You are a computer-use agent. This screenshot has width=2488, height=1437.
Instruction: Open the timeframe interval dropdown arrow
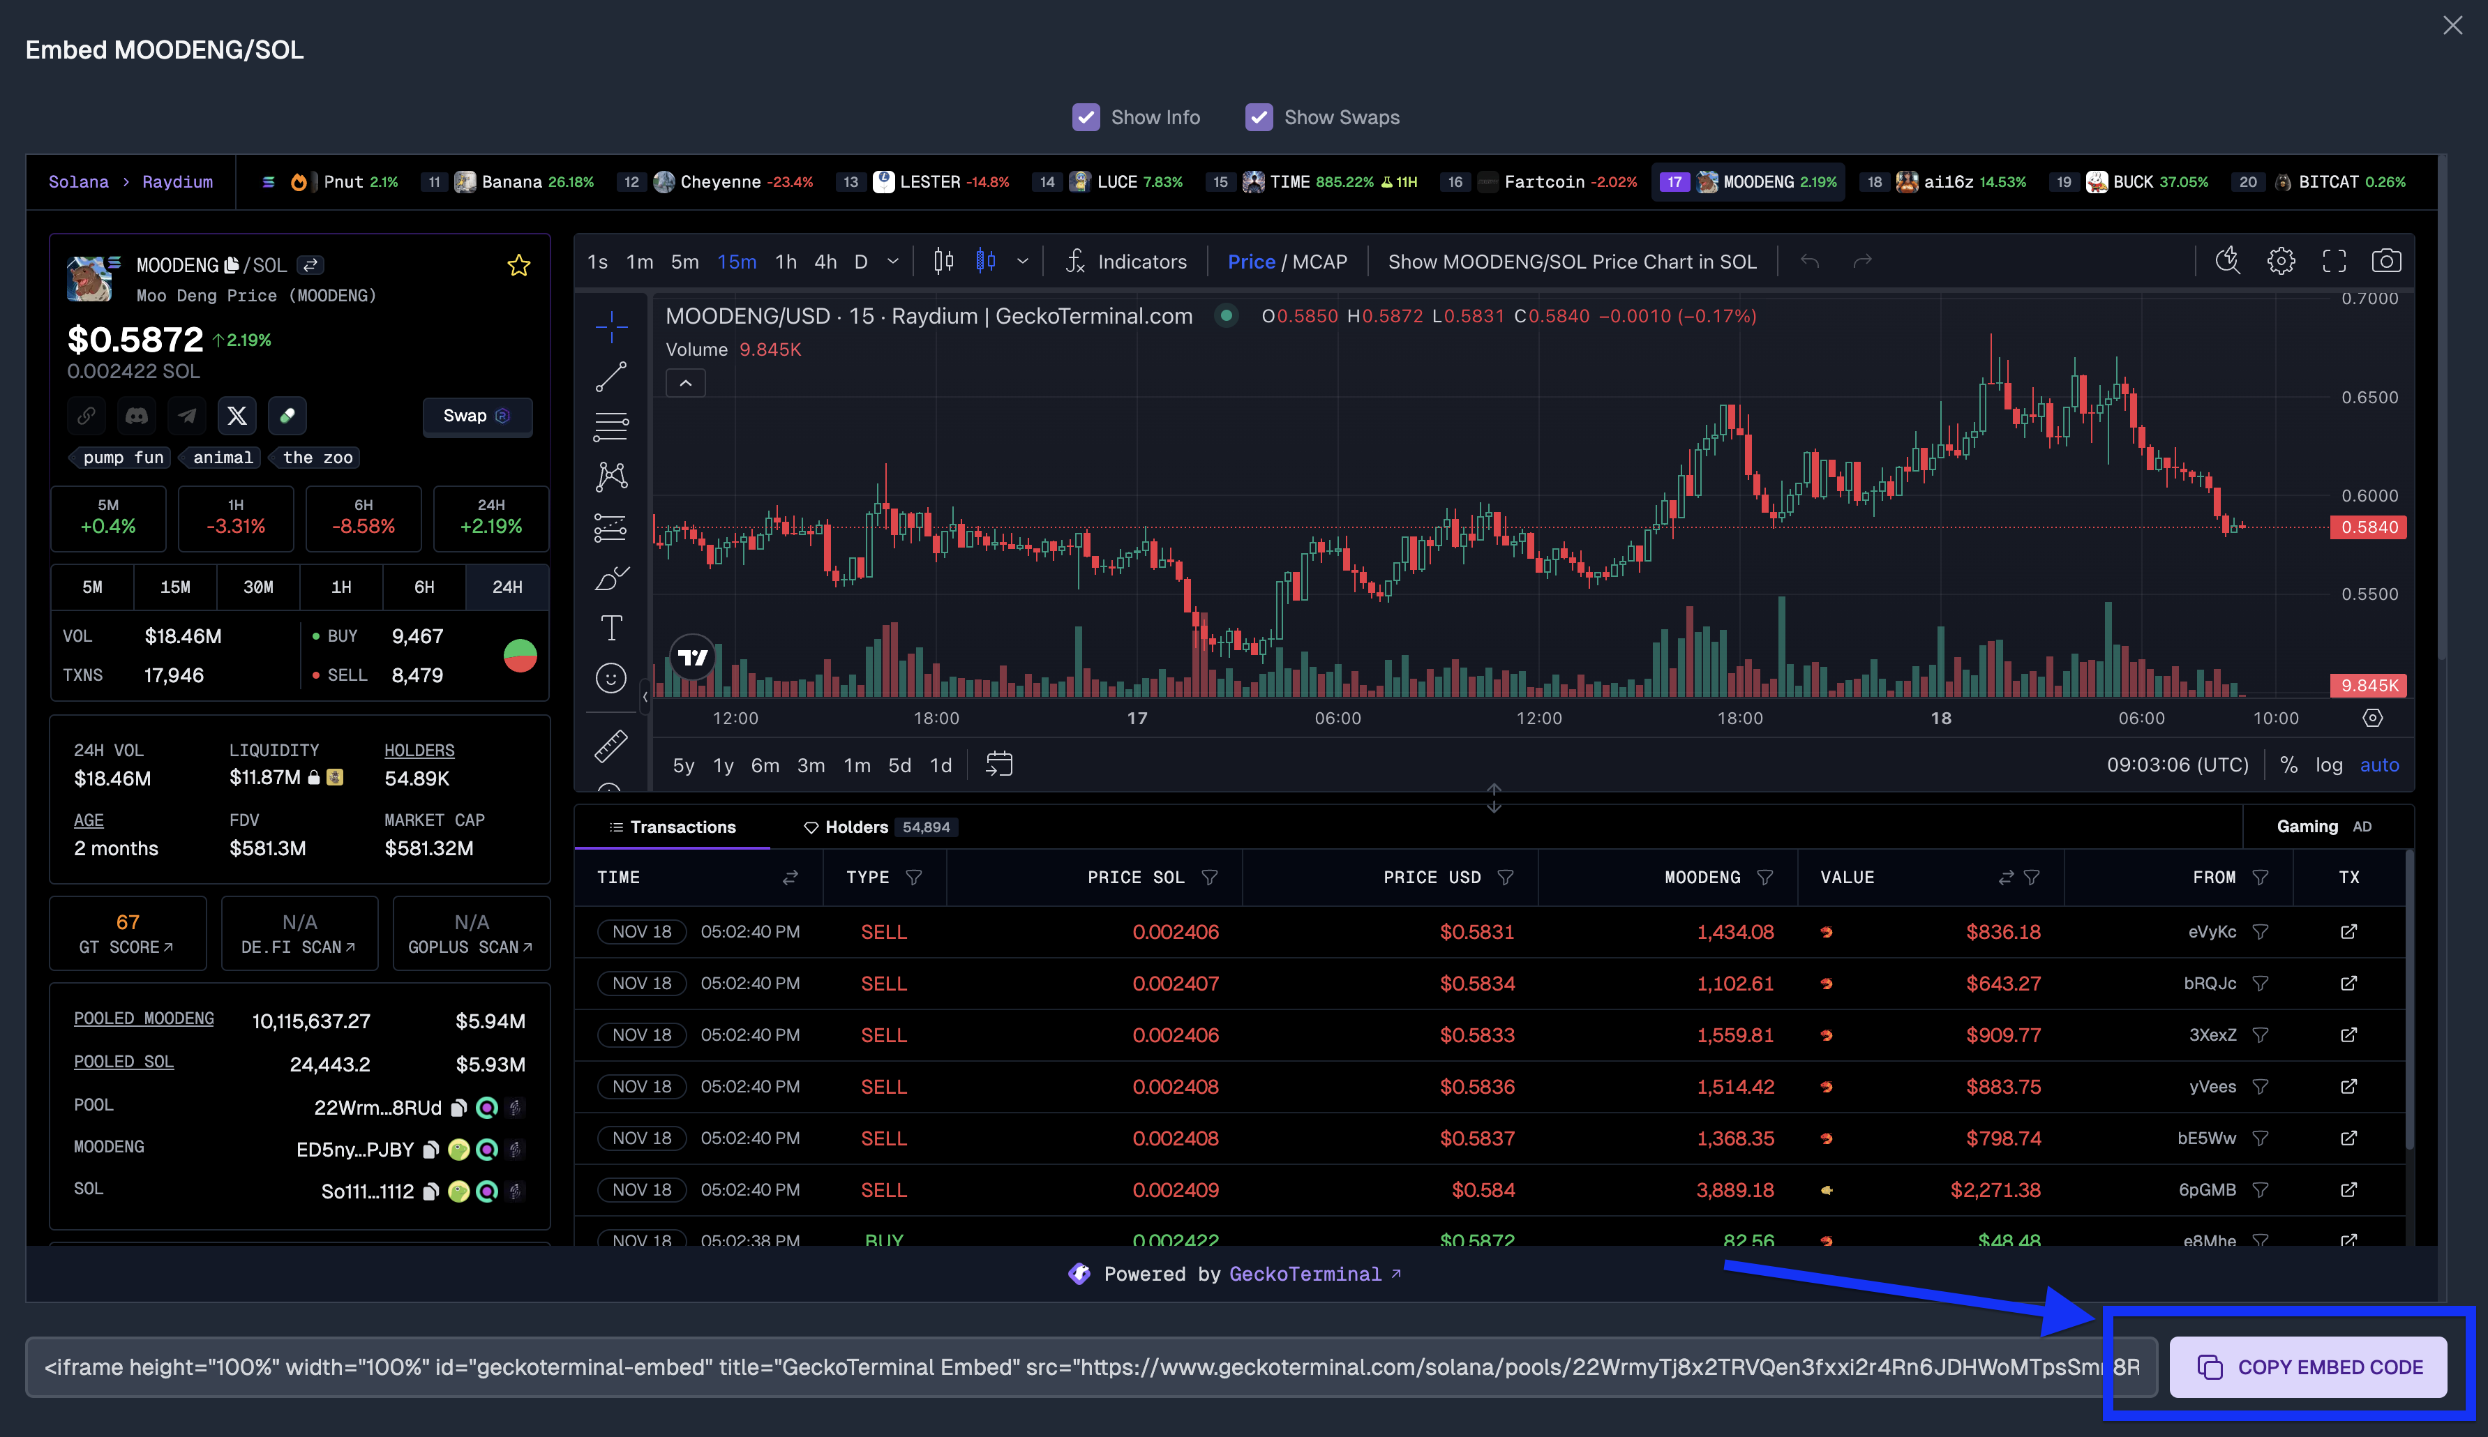point(892,262)
